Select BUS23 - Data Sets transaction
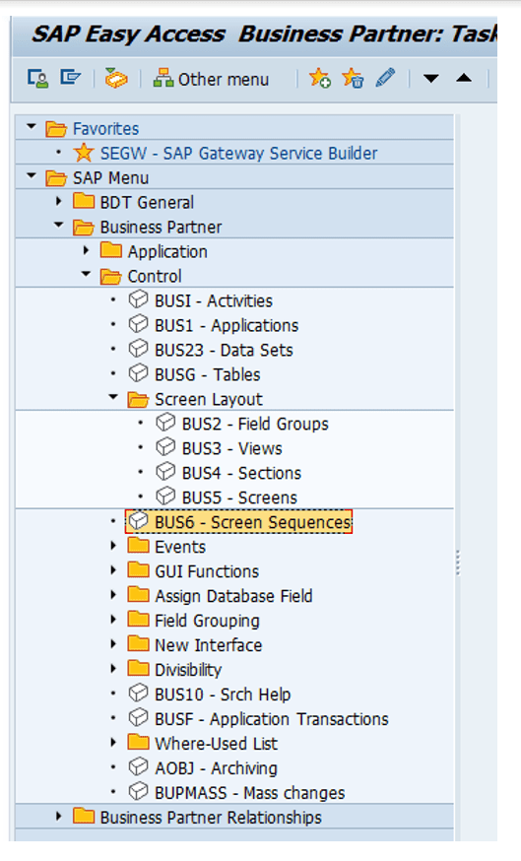The height and width of the screenshot is (861, 521). (x=224, y=351)
